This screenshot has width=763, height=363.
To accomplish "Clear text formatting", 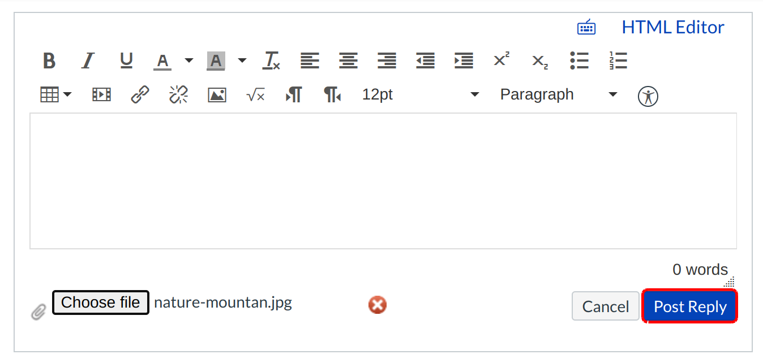I will (x=271, y=60).
